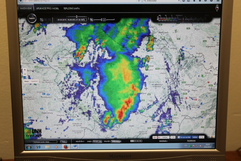This screenshot has height=161, width=241.
Task: Click the browser search box with 'meteoradar'
Action: click(x=161, y=1)
